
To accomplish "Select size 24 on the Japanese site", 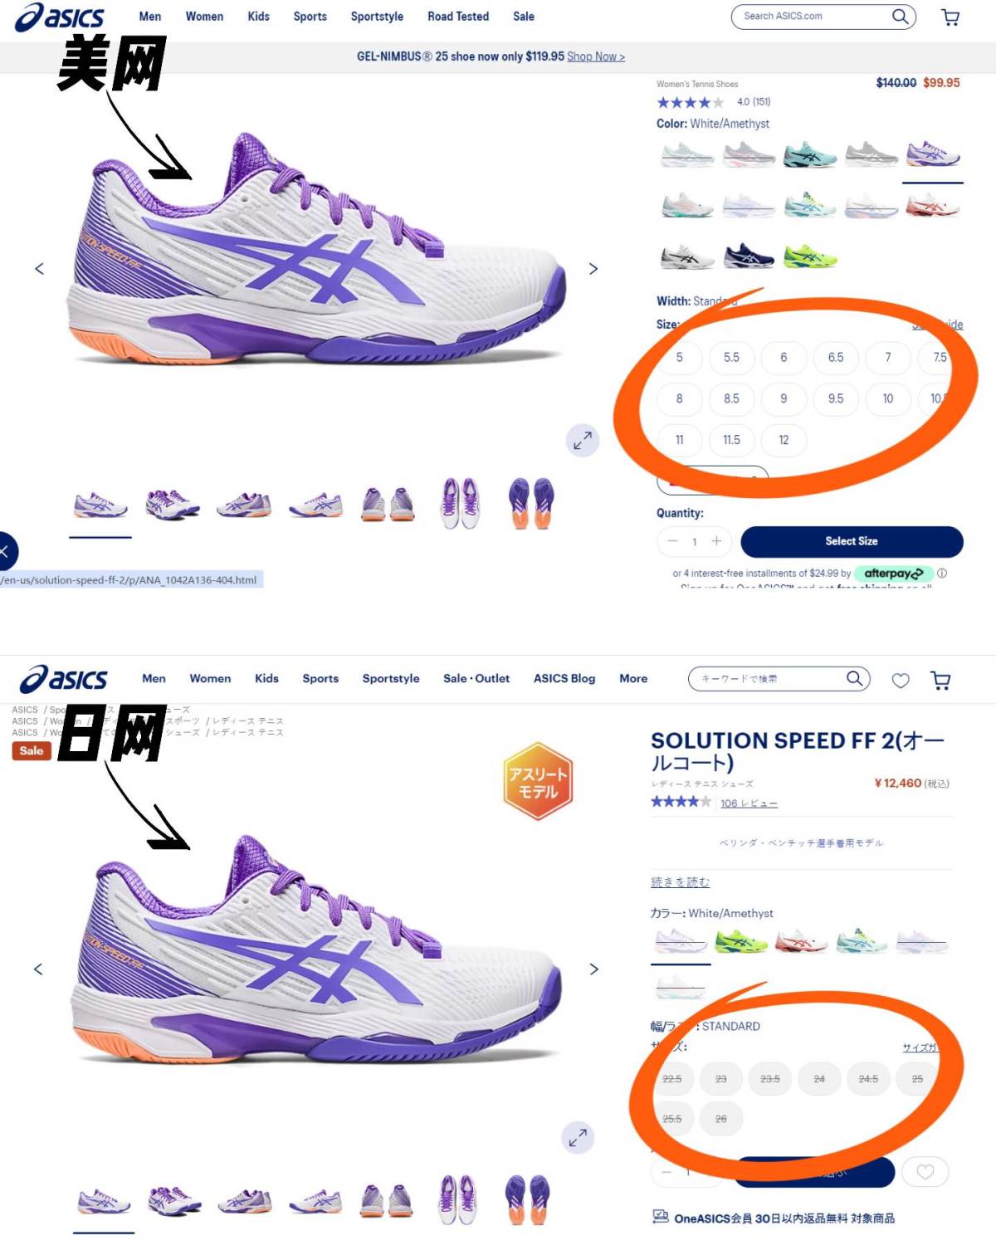I will pos(819,1079).
